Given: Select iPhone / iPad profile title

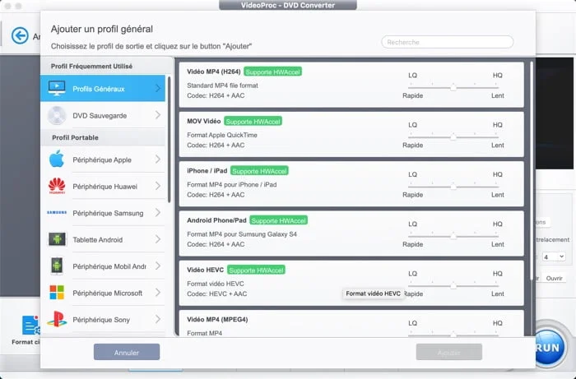Looking at the screenshot, I should pyautogui.click(x=207, y=171).
